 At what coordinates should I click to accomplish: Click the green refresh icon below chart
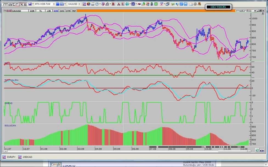(x=257, y=150)
